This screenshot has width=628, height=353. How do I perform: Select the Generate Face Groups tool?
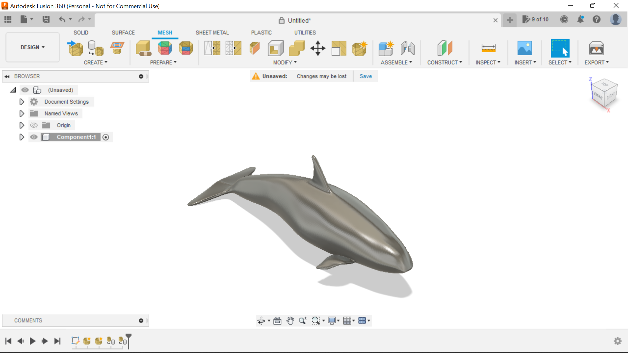coord(165,48)
